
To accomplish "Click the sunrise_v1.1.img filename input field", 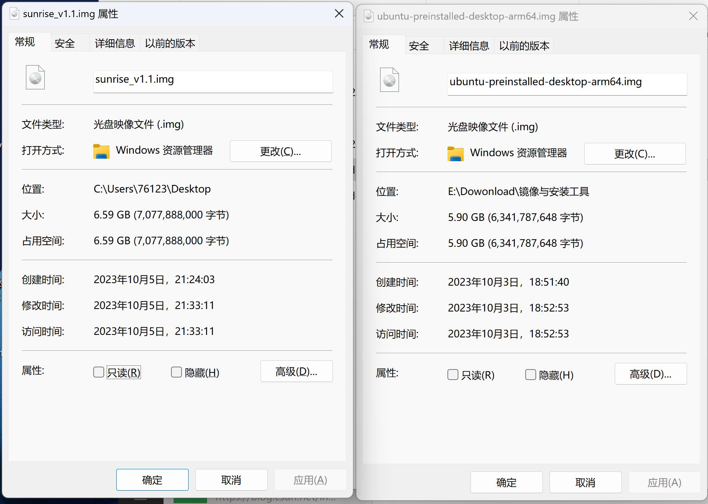I will pyautogui.click(x=213, y=81).
